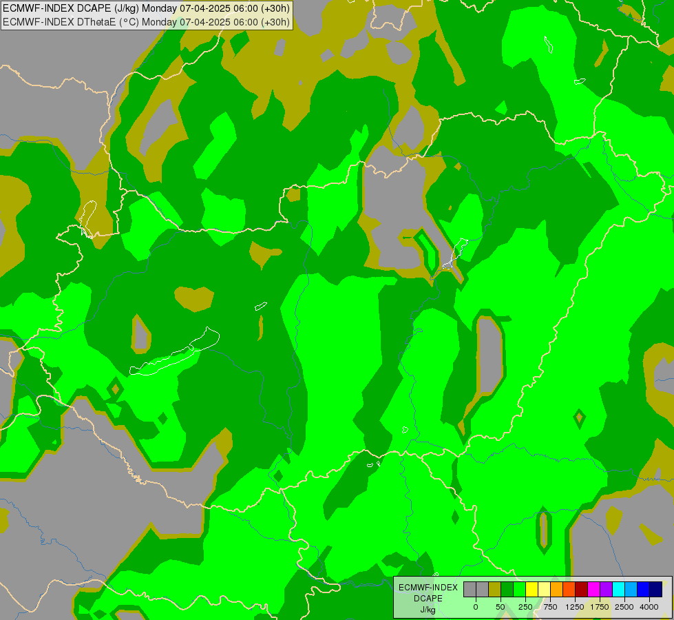Select the '1250' legend scale value
Screen dimensions: 674x620
pos(575,607)
